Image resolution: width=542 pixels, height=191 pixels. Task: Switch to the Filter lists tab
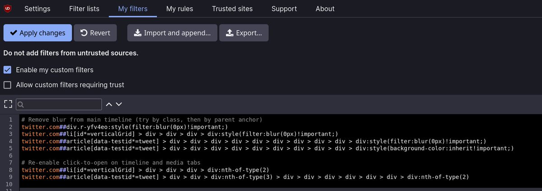[84, 9]
